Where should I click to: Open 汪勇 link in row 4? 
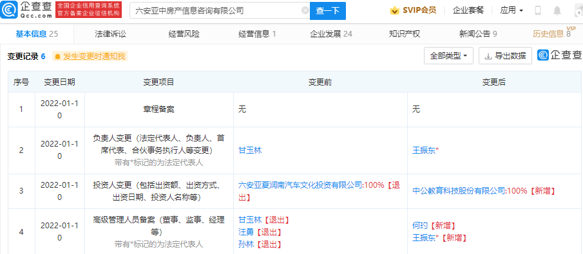pyautogui.click(x=246, y=232)
